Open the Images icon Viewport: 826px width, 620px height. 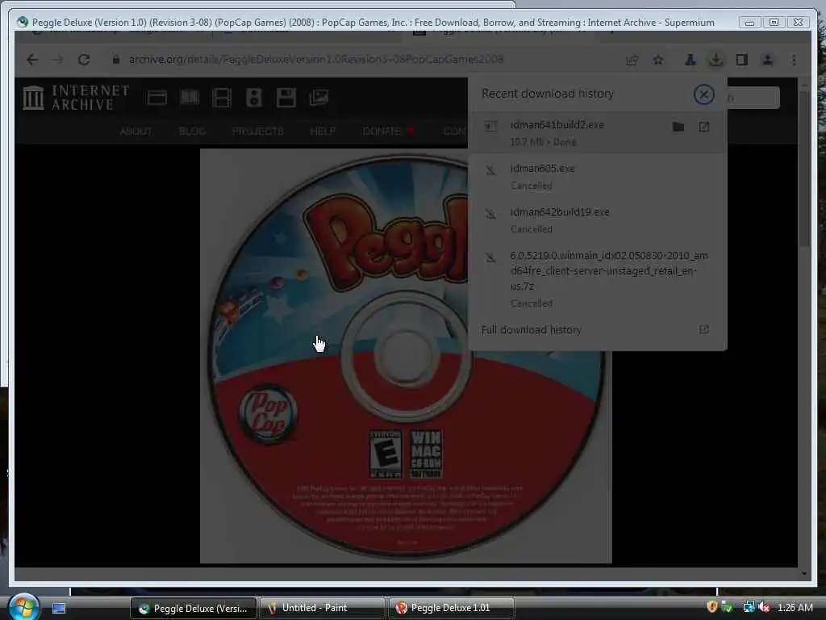point(319,98)
